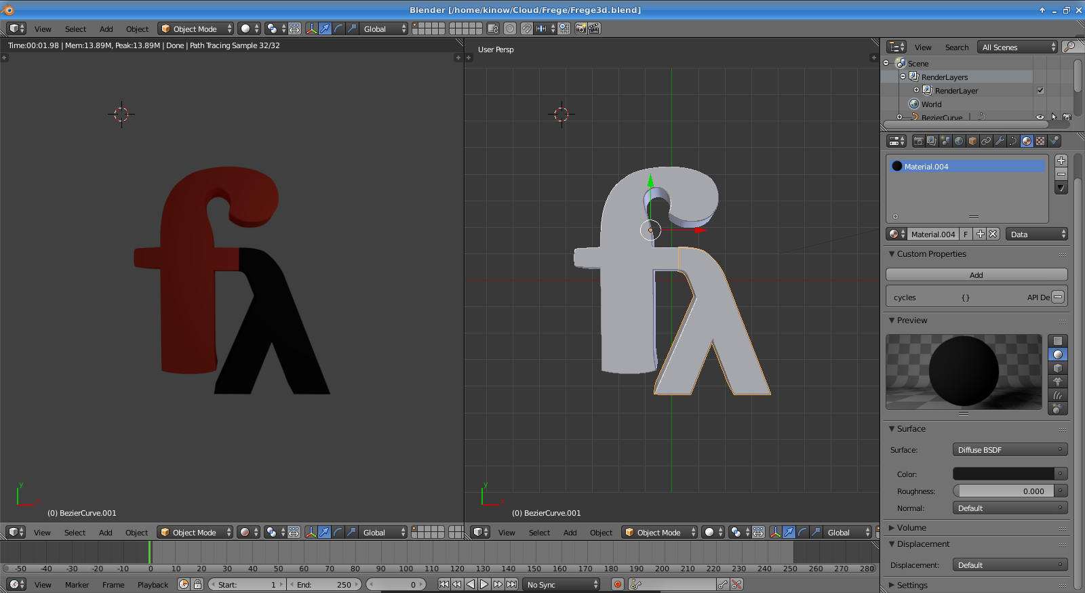The image size is (1085, 593).
Task: Open the Scene properties tab
Action: coord(945,141)
